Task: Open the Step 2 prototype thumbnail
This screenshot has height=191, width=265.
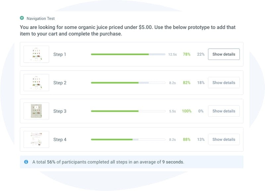Action: [36, 83]
